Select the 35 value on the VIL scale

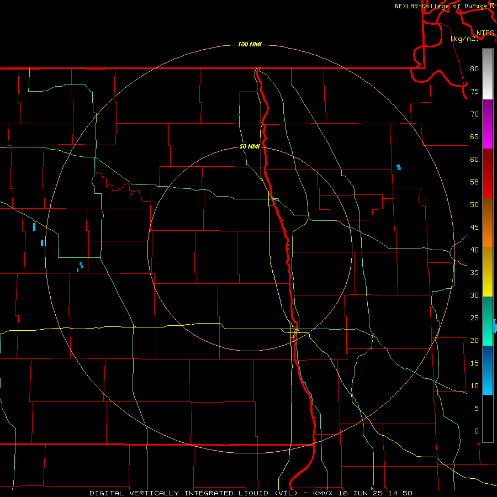[474, 273]
